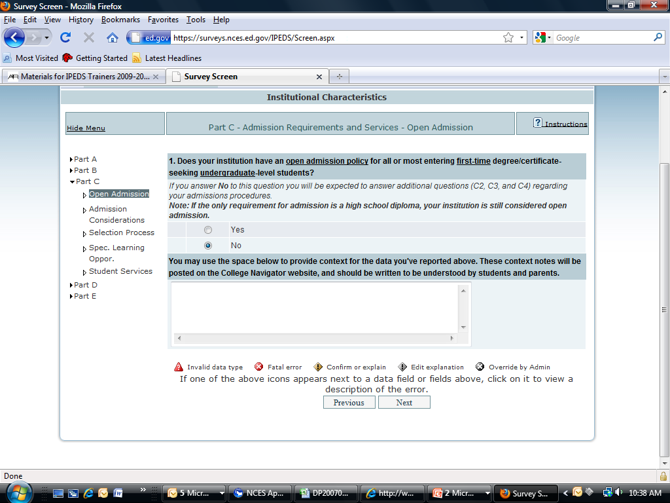Click the Getting Started bookmark
This screenshot has width=670, height=503.
(95, 58)
